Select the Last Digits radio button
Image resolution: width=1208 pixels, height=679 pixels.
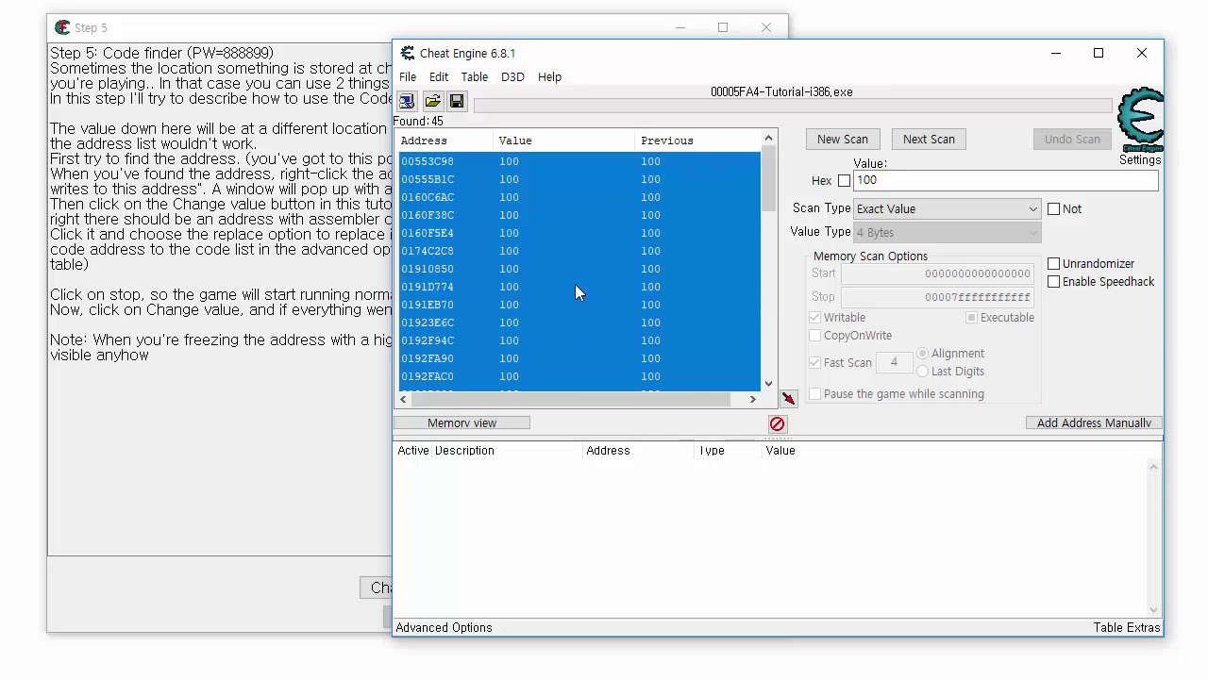point(923,372)
